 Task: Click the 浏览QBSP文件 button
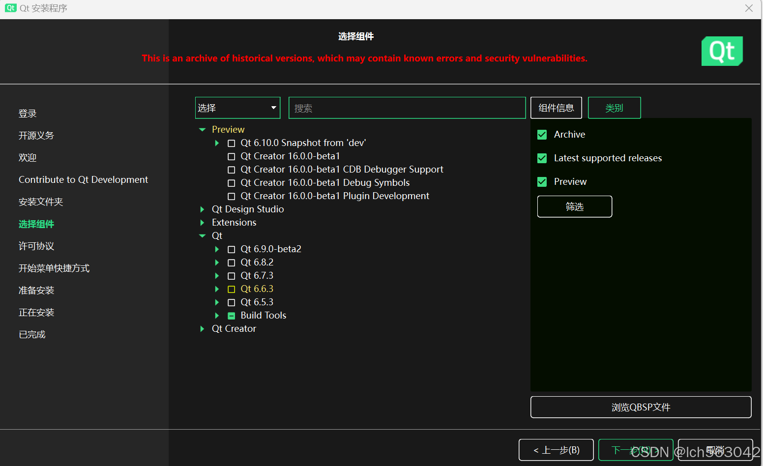[x=641, y=407]
